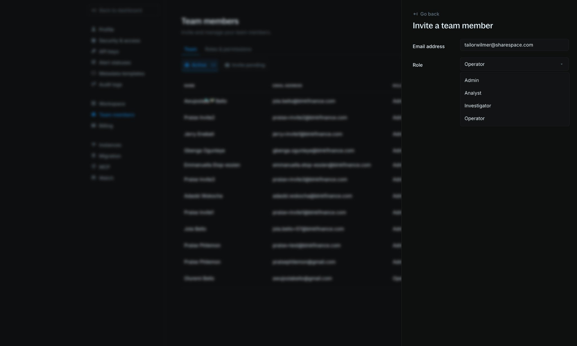Click the Invite a team member heading
577x346 pixels.
tap(453, 26)
